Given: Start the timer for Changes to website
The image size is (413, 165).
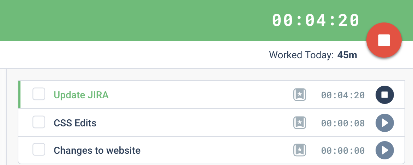Looking at the screenshot, I should [384, 150].
